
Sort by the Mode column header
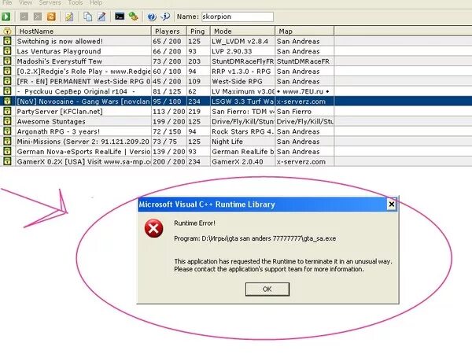(x=242, y=31)
